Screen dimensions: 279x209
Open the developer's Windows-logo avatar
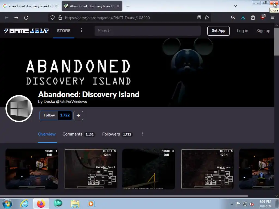click(x=19, y=109)
